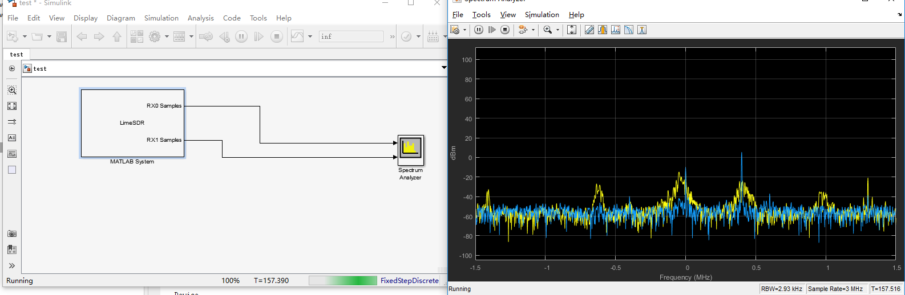Pause the Simulink model simulation
The width and height of the screenshot is (905, 295).
[x=241, y=36]
